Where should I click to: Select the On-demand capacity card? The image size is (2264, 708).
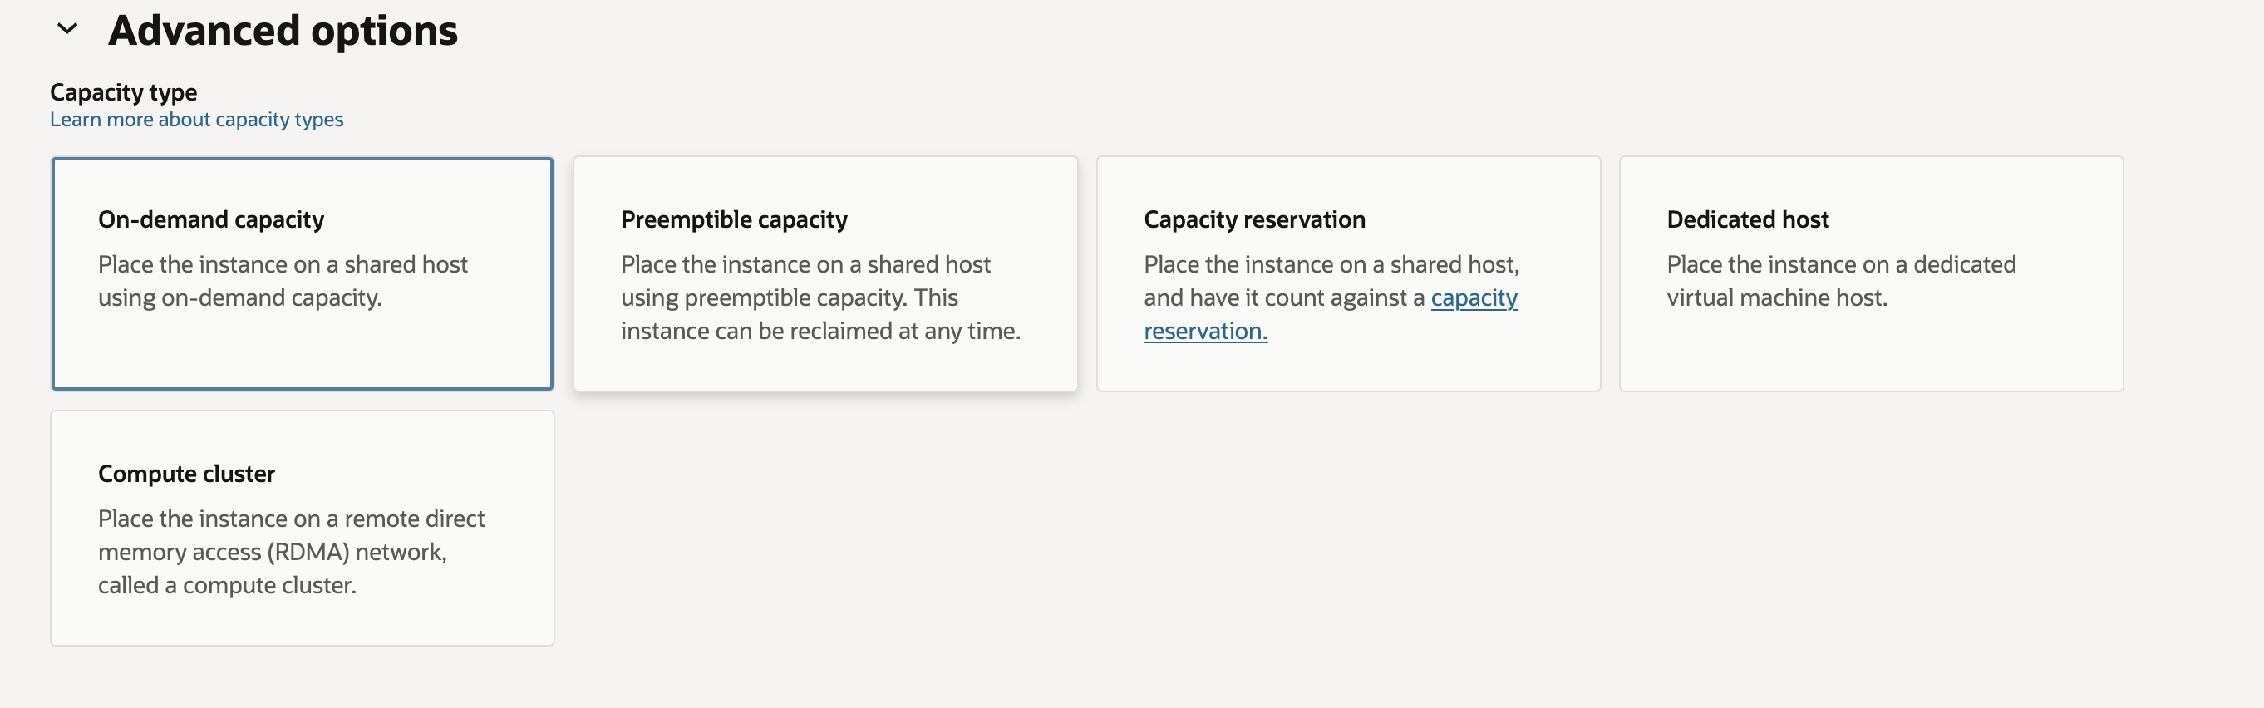(x=303, y=273)
